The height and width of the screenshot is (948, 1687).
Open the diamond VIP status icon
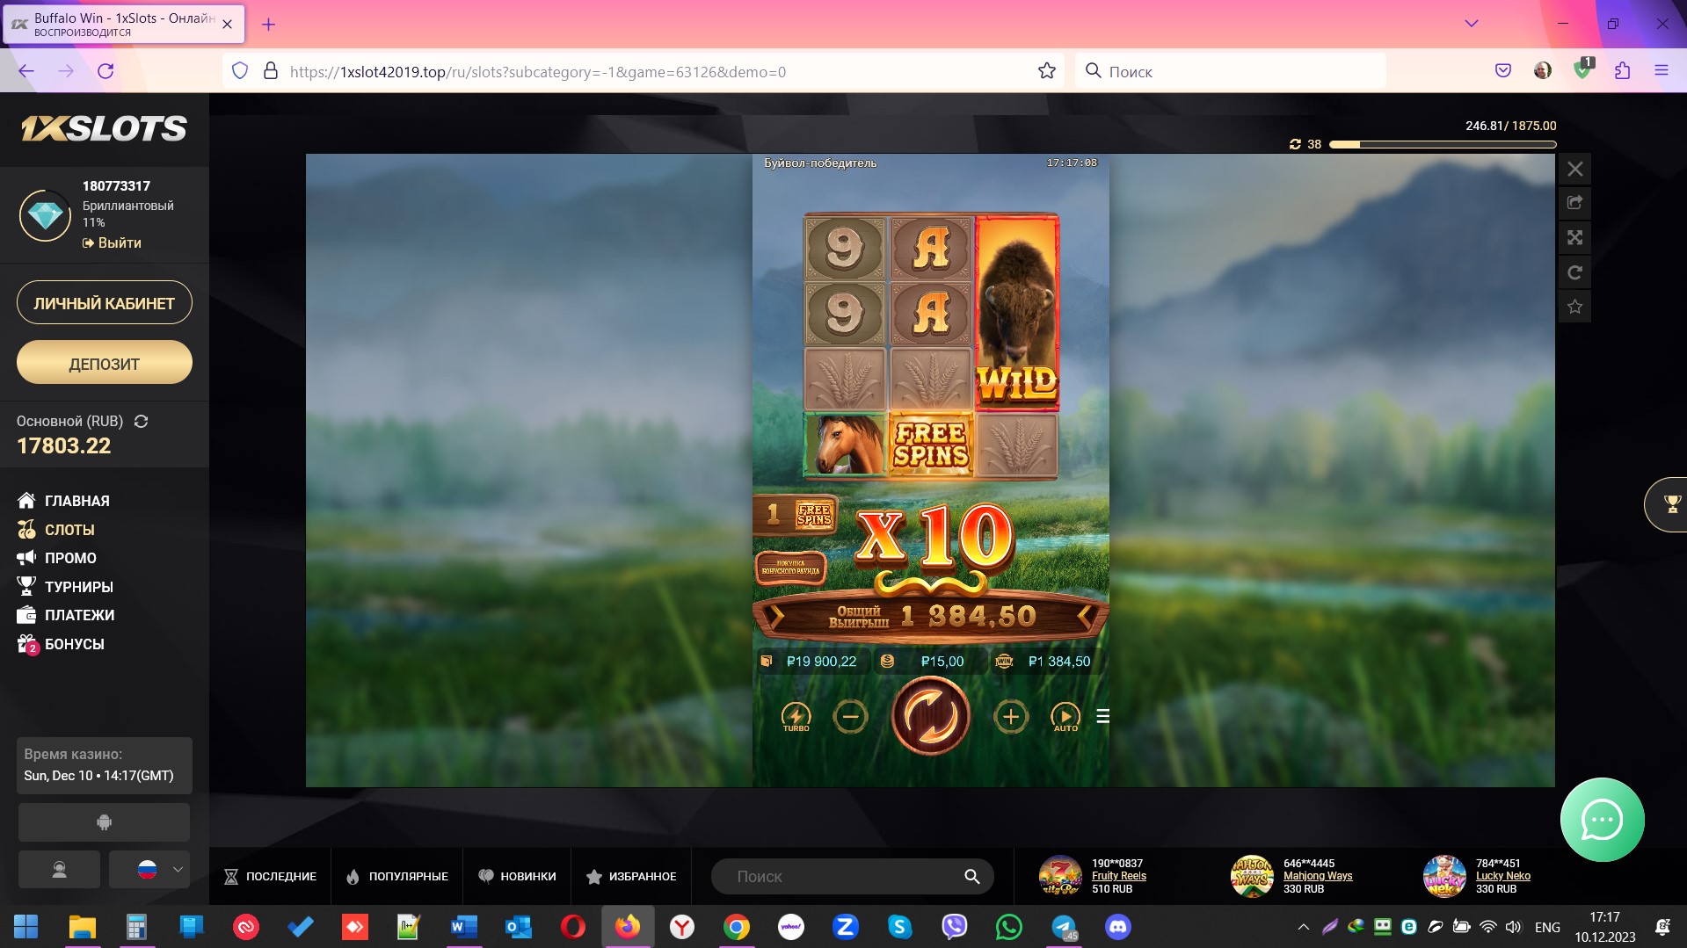coord(46,215)
